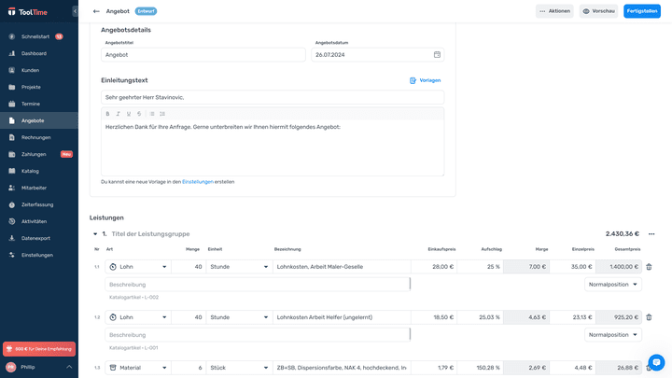Click the Fertigstellen button
Viewport: 672px width, 378px height.
[641, 11]
